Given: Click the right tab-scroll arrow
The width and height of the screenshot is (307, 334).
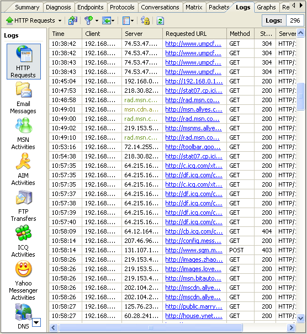Looking at the screenshot, I should [301, 5].
